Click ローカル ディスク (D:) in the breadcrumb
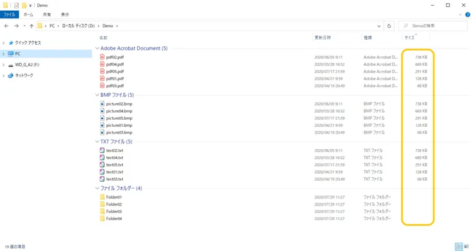The image size is (472, 251). 78,26
